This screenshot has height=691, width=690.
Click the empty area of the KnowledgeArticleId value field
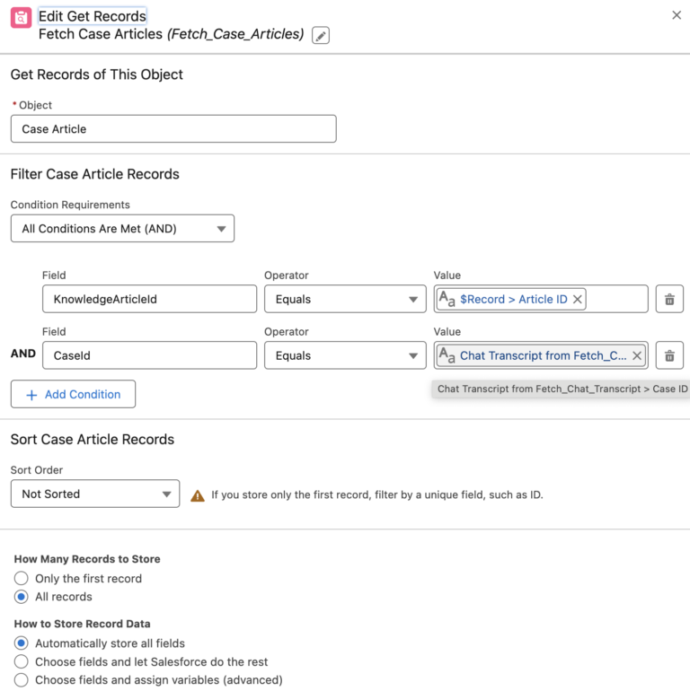point(616,299)
